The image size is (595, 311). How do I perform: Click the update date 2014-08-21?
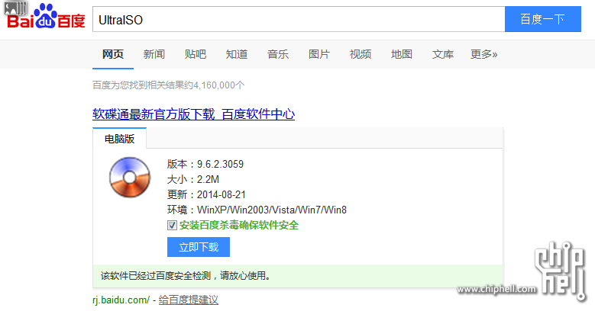click(222, 194)
